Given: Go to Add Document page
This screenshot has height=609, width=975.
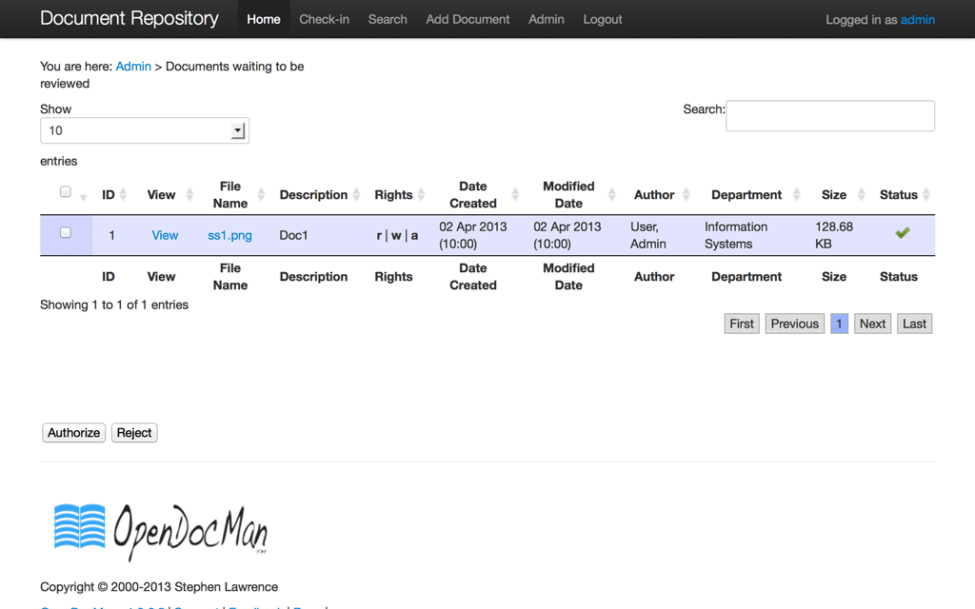Looking at the screenshot, I should point(468,19).
